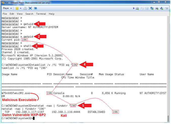
Task: Click the 'getpid' command text
Action: 28,36
